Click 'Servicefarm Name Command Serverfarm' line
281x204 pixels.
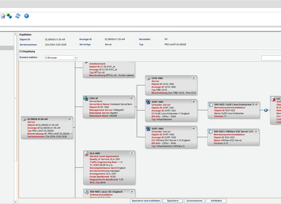pos(110,104)
